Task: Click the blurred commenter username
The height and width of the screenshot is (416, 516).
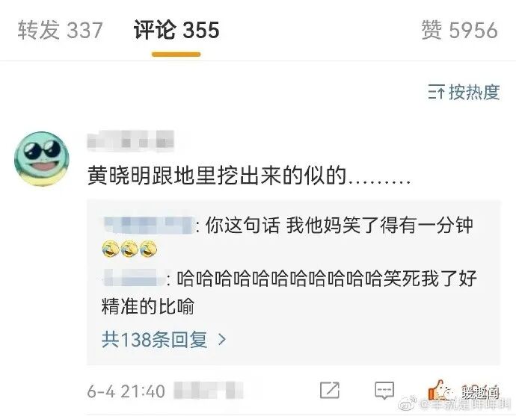Action: pos(131,141)
